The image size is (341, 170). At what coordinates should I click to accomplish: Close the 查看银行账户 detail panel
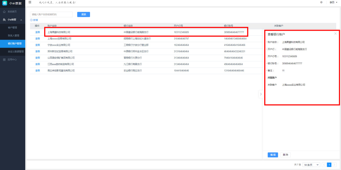[335, 34]
